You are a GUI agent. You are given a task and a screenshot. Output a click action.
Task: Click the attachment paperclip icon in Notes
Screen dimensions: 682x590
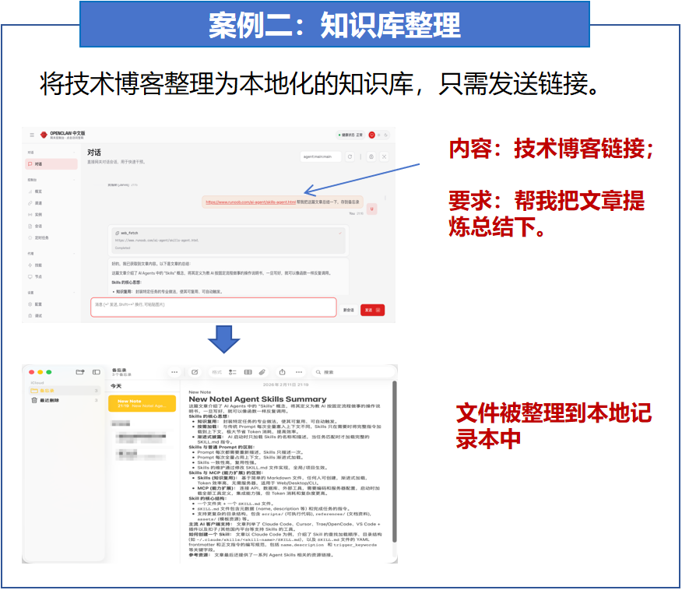tap(263, 372)
